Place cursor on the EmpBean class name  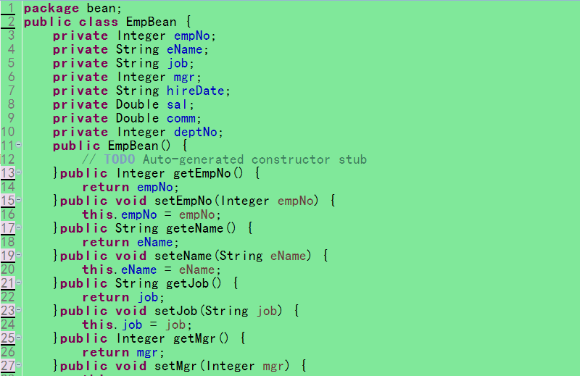(151, 22)
